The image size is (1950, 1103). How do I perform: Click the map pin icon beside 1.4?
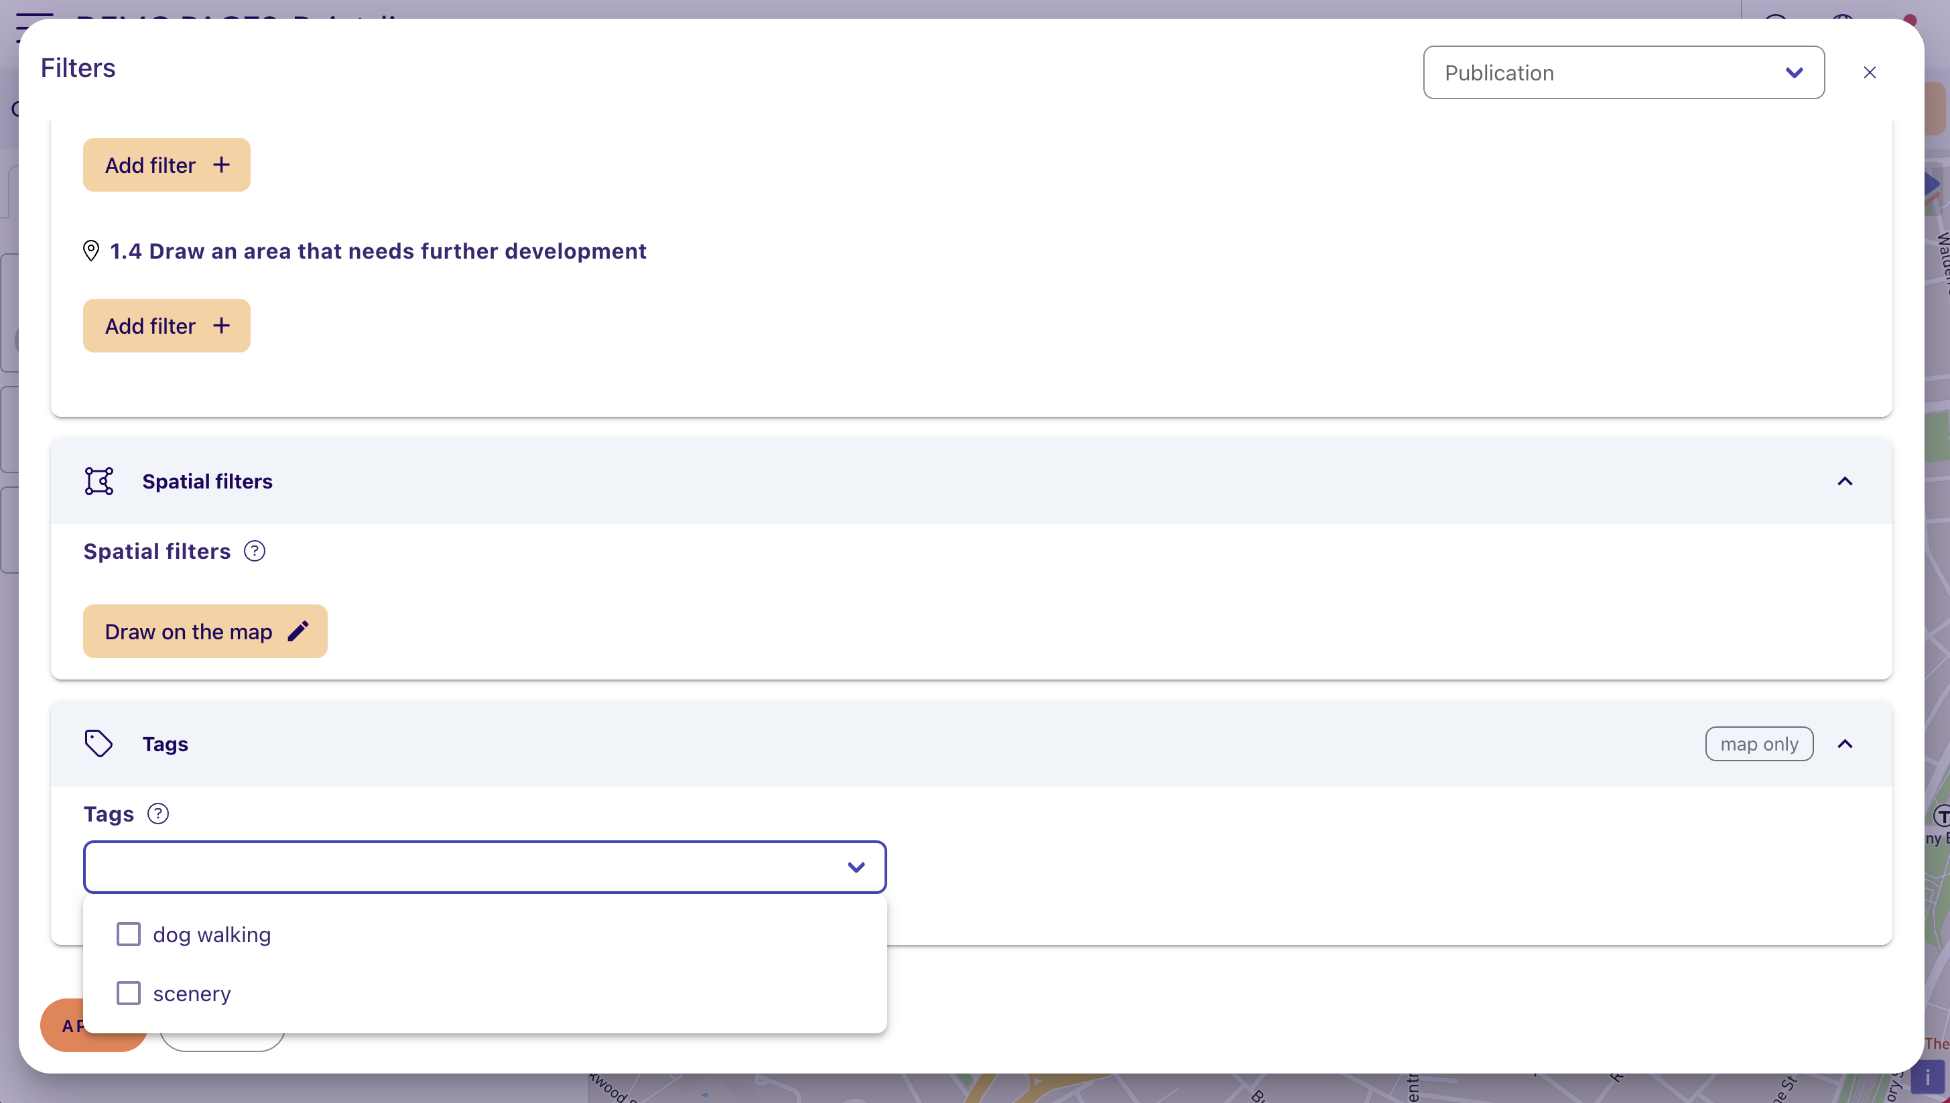click(91, 251)
